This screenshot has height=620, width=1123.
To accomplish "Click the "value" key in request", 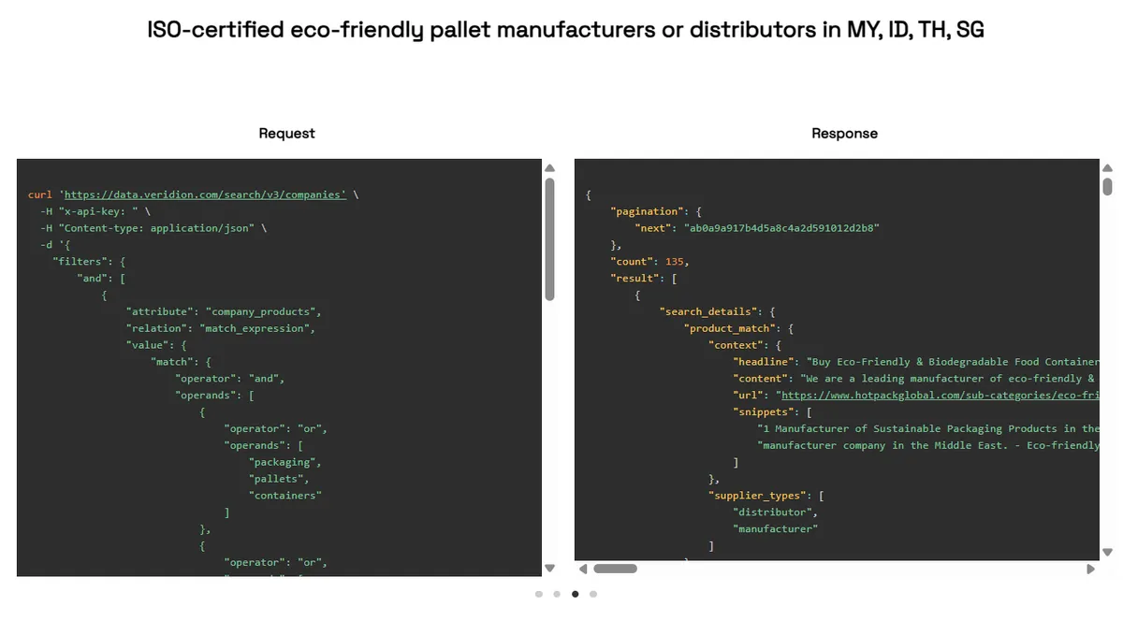I will click(148, 345).
